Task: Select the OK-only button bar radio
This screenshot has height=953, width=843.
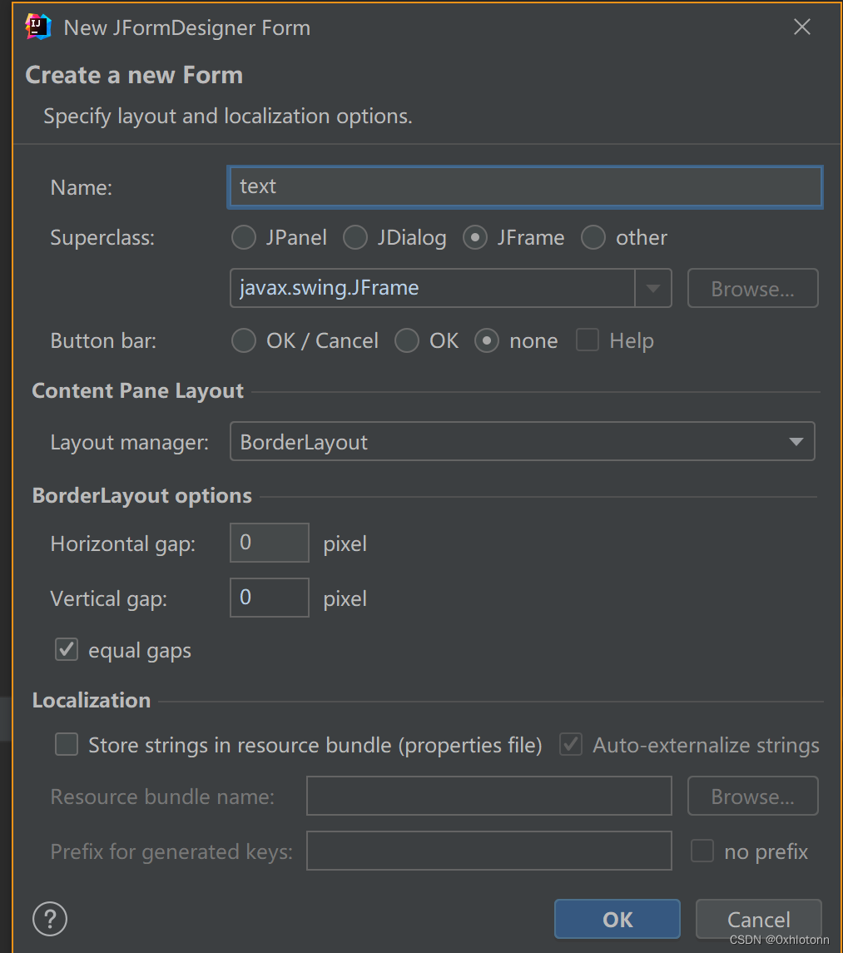Action: (x=407, y=341)
